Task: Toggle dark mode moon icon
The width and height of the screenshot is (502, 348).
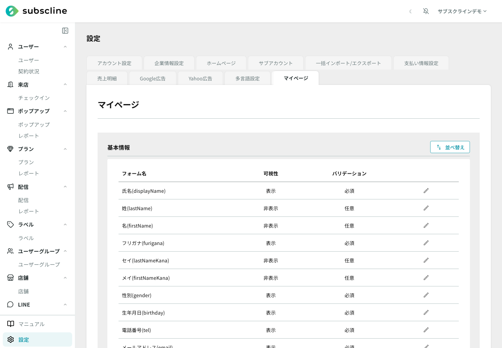Action: tap(411, 11)
